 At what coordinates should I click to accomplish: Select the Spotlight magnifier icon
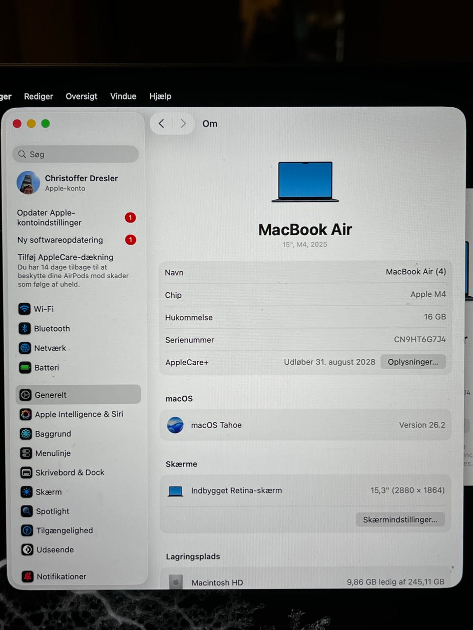(27, 511)
